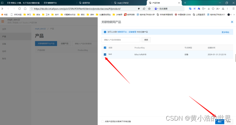Open the 手机书签 bookmark
236x125 pixels.
click(x=16, y=15)
